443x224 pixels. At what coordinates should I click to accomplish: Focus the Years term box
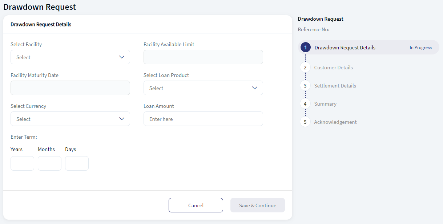[22, 163]
